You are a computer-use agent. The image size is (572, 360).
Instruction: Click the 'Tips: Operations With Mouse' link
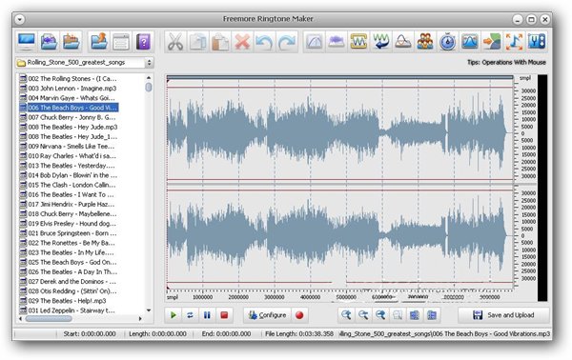tap(506, 62)
